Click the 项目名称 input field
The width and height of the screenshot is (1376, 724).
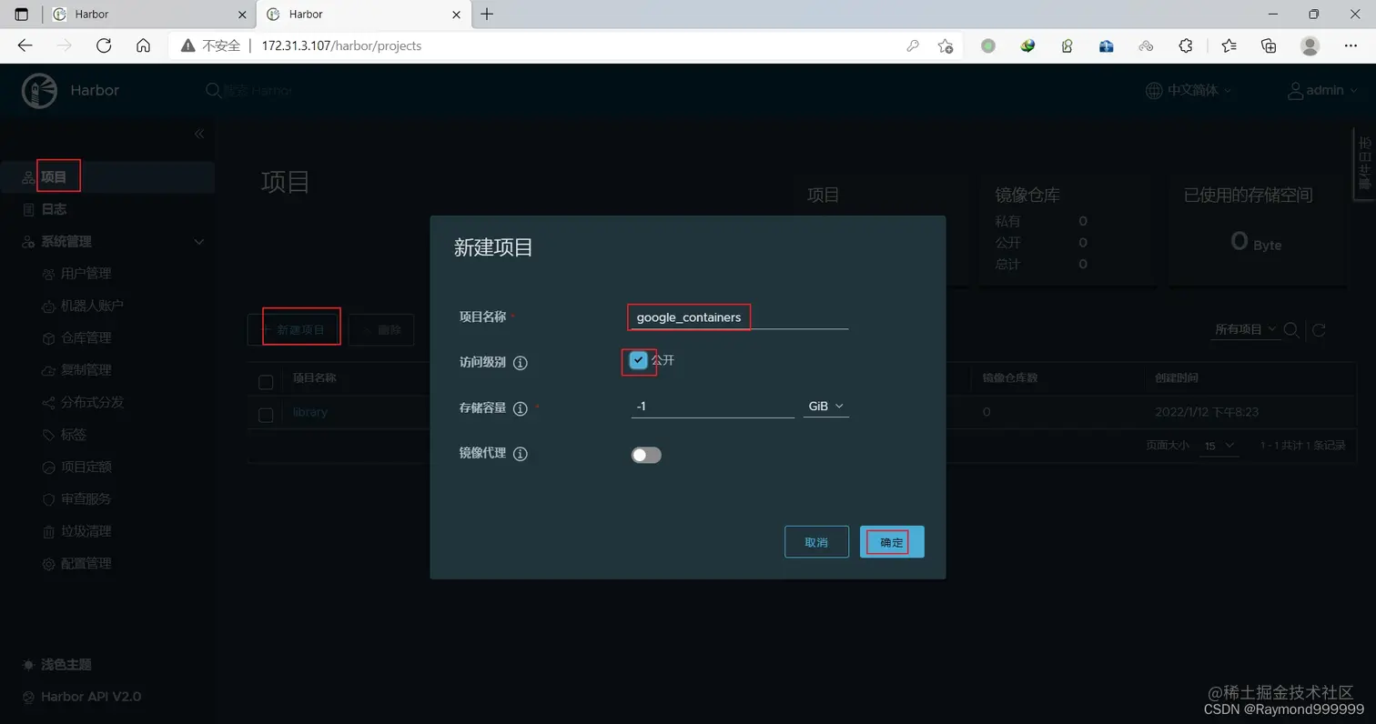tap(688, 317)
